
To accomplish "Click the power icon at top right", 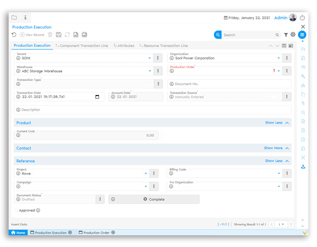I will point(303,18).
